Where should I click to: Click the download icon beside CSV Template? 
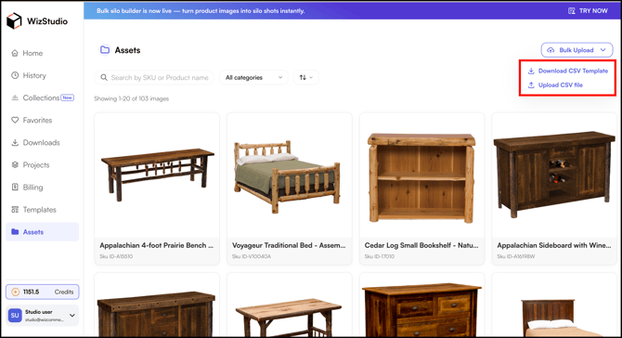click(531, 71)
